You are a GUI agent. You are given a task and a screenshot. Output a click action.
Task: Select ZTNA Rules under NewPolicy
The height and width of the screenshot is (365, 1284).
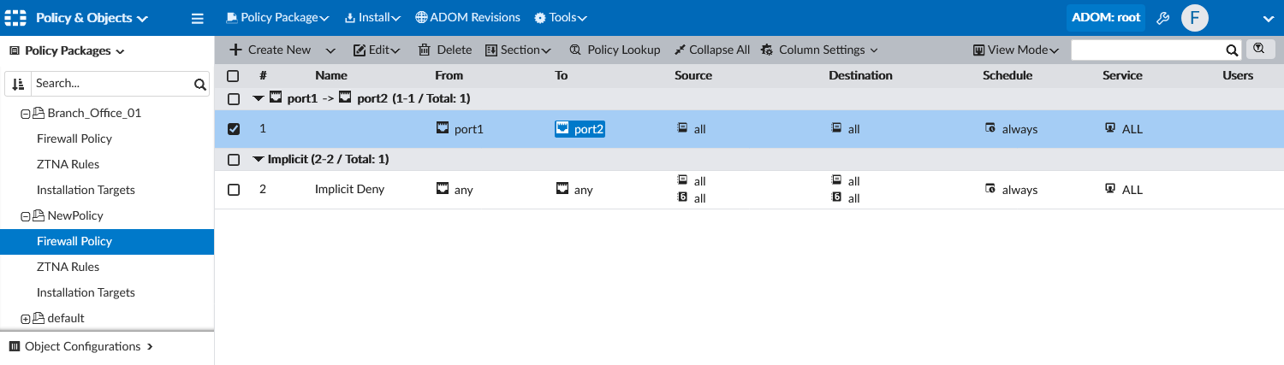click(68, 267)
